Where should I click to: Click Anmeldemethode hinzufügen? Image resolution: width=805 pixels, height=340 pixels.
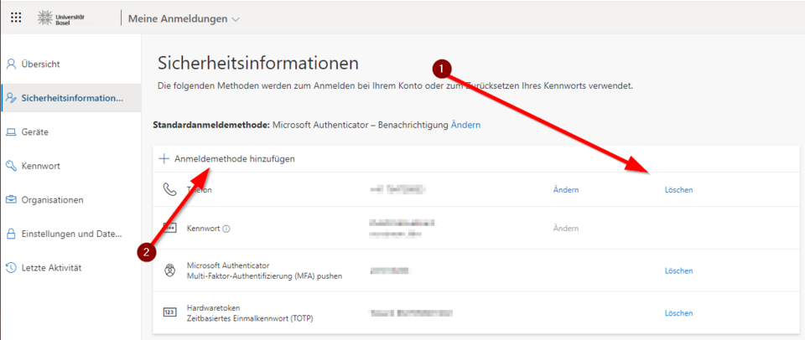[234, 158]
